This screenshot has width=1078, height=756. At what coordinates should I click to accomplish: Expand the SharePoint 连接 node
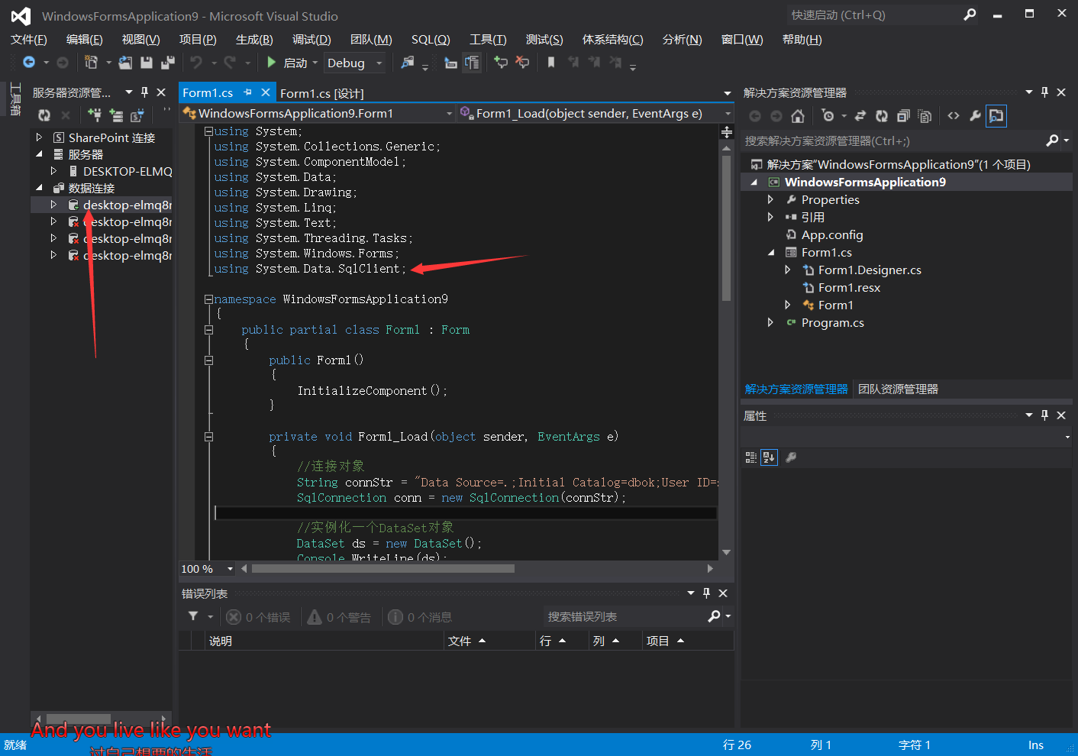pos(39,137)
